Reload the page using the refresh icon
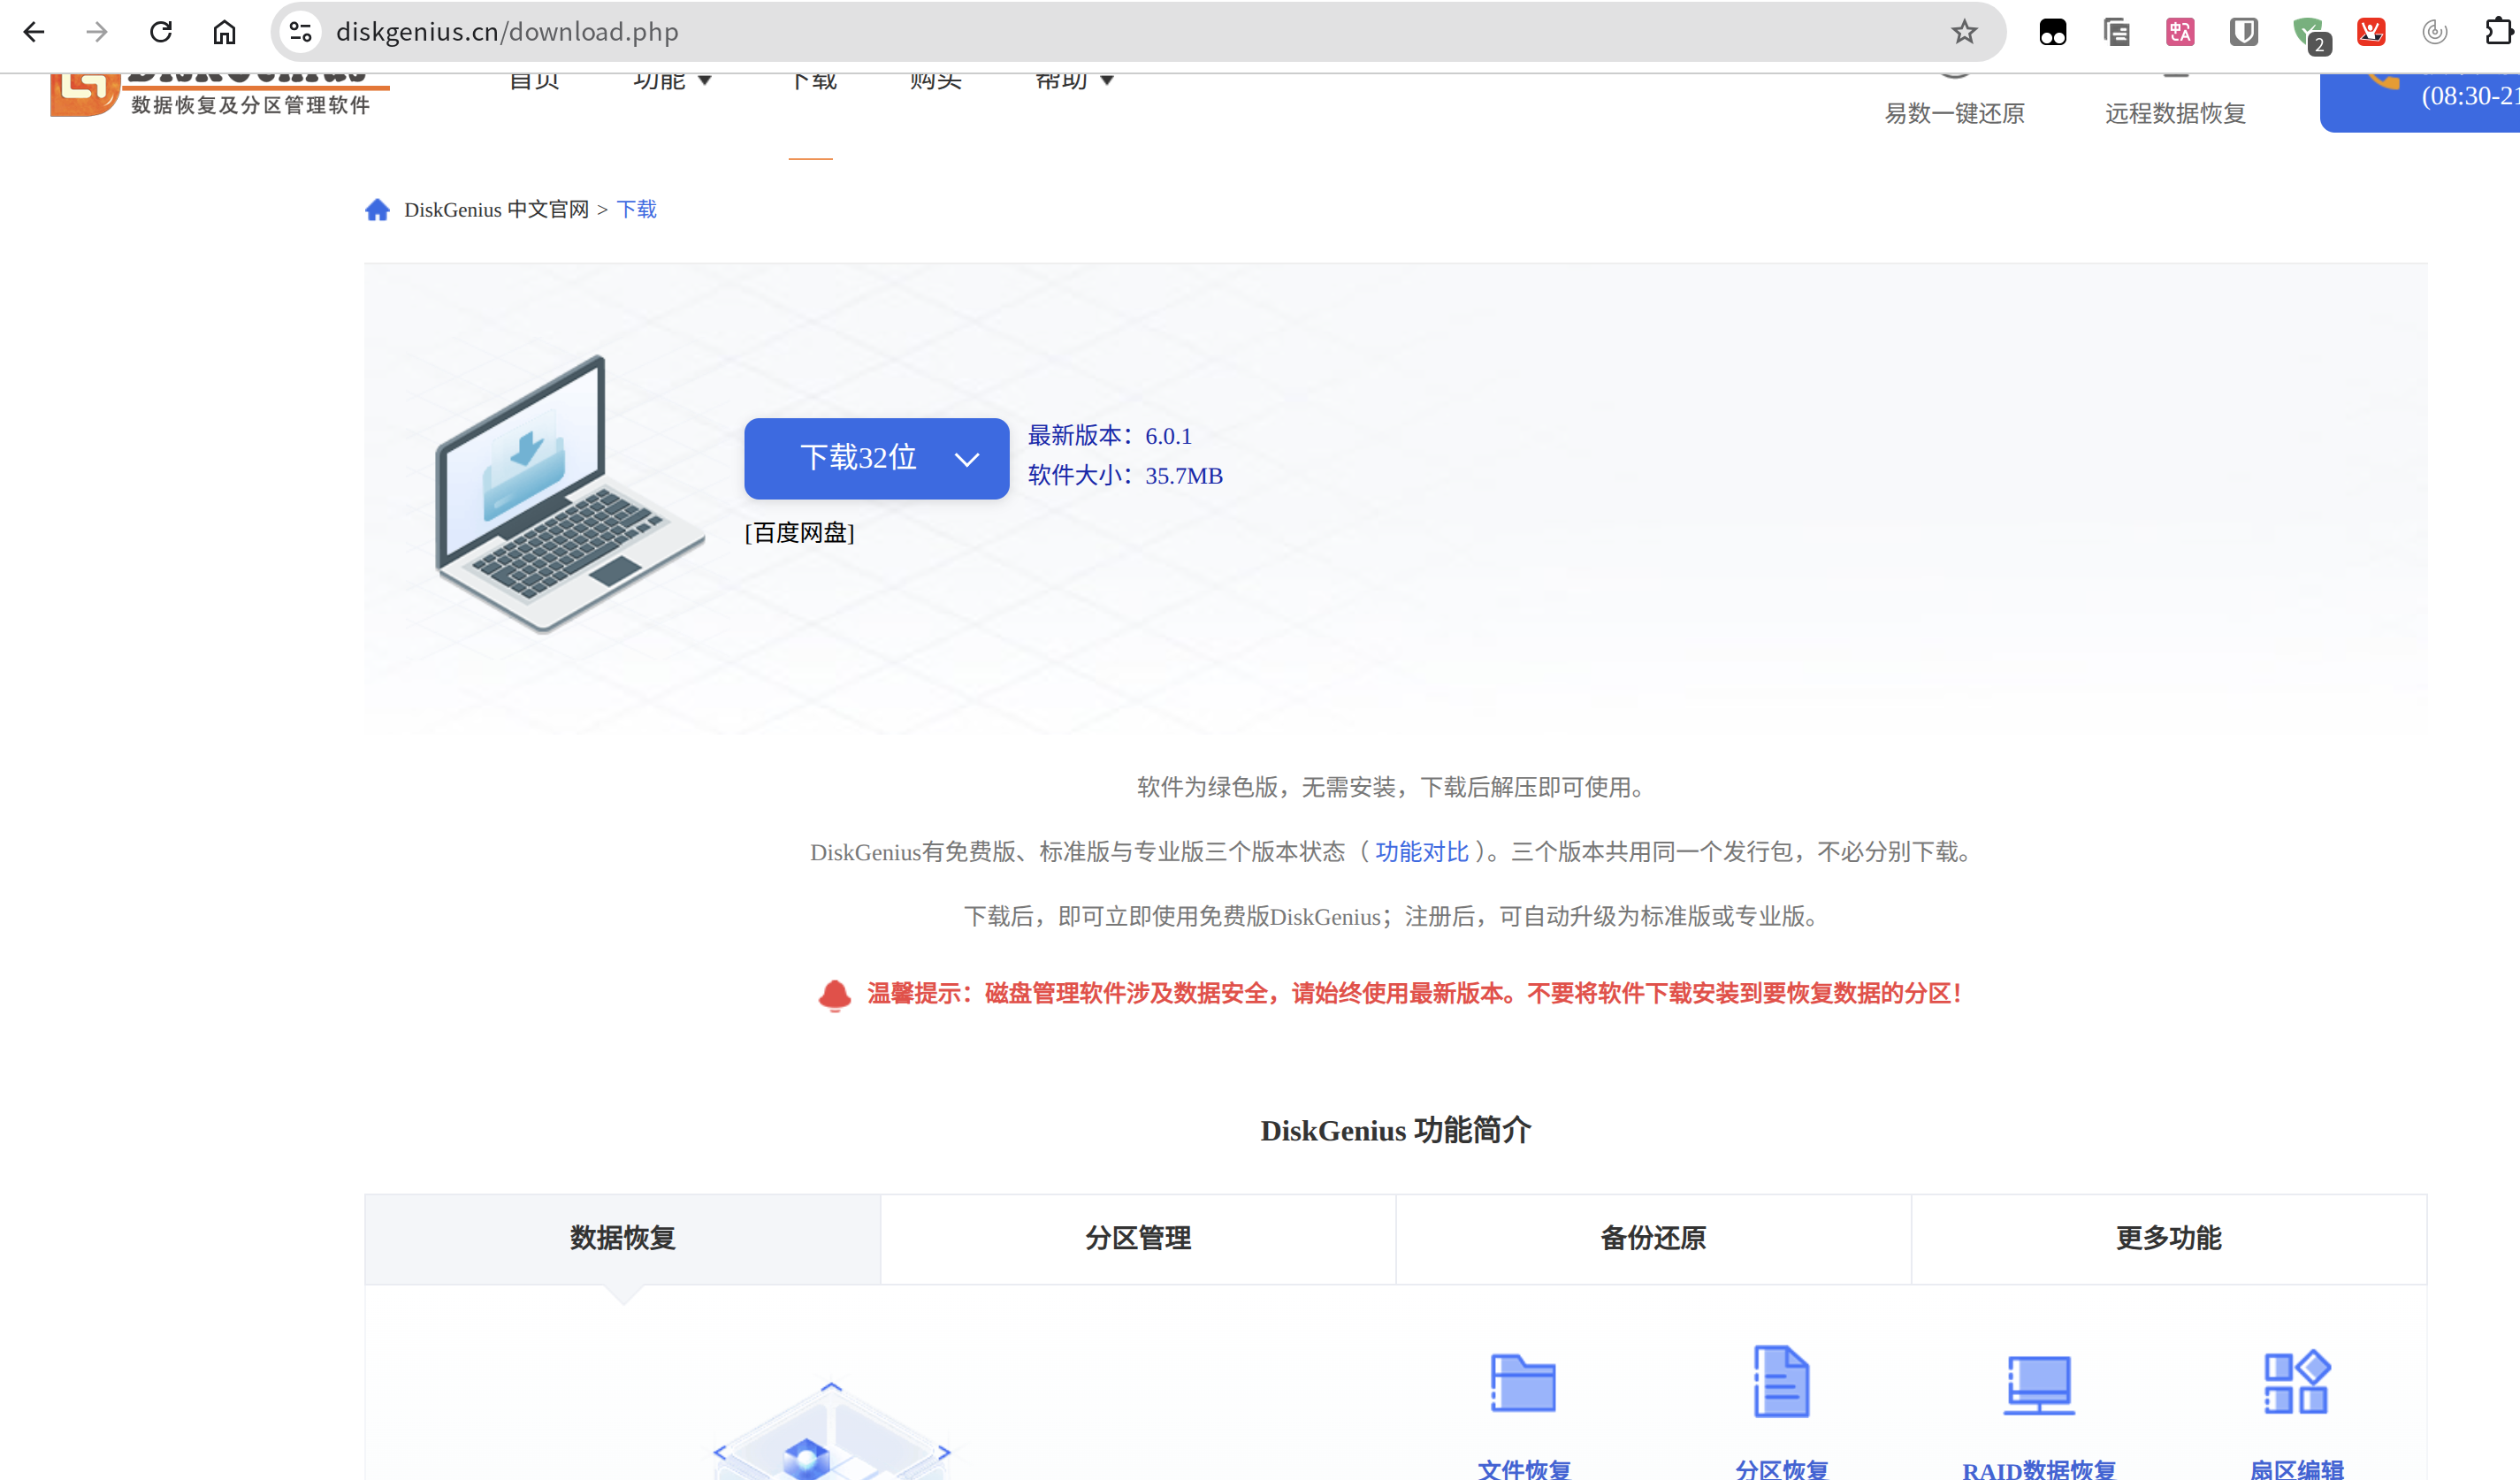Image resolution: width=2520 pixels, height=1480 pixels. click(161, 32)
